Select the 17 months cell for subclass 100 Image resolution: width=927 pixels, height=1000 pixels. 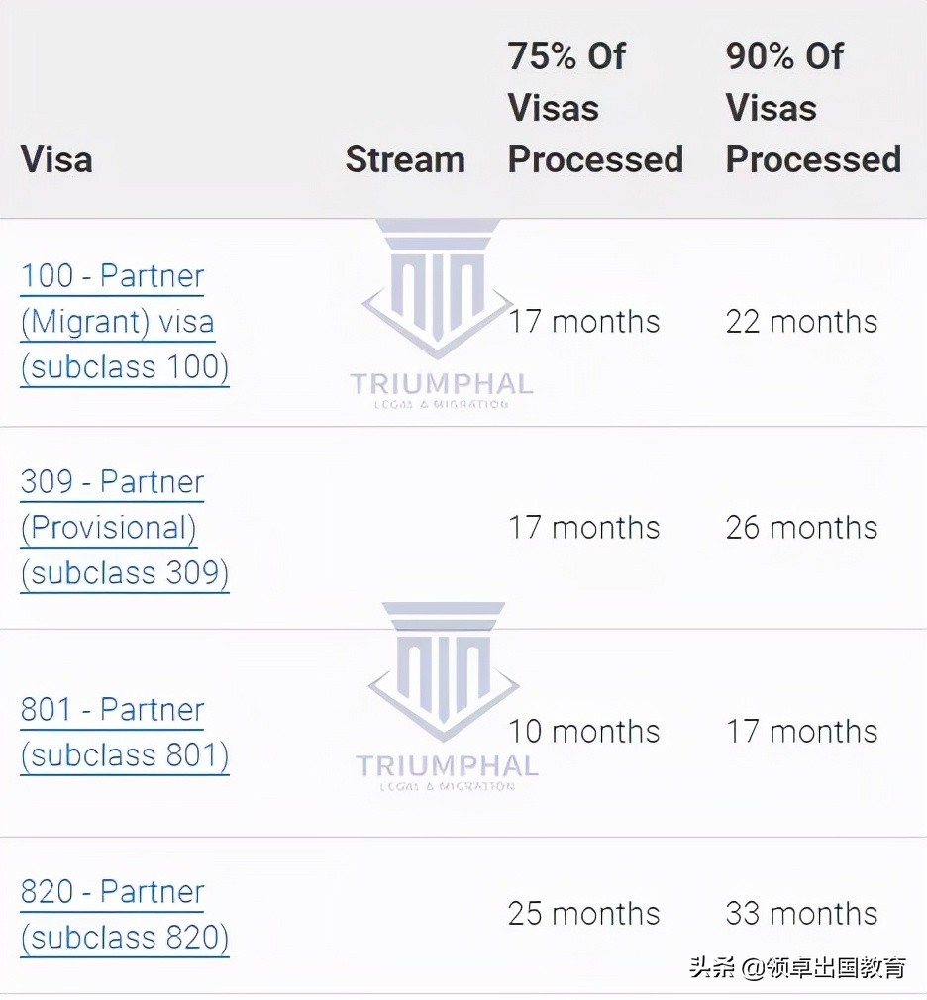[x=583, y=322]
